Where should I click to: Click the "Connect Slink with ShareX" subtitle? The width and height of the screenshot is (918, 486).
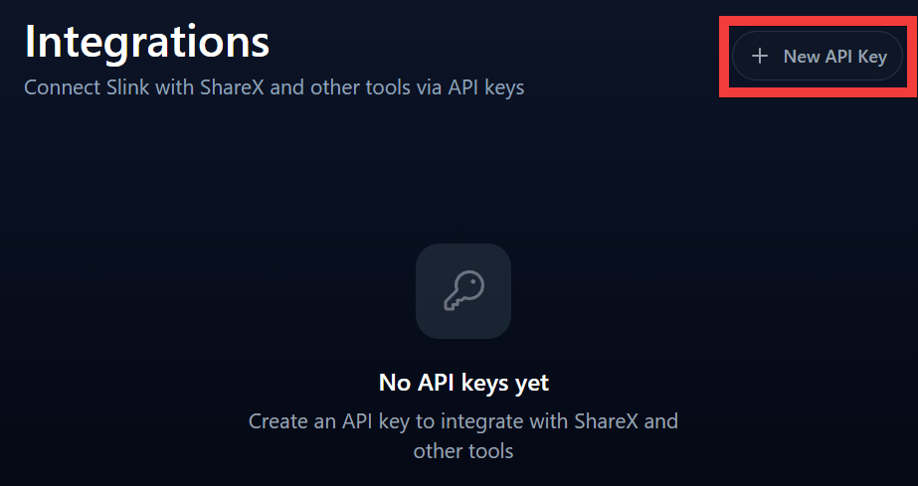pos(274,87)
